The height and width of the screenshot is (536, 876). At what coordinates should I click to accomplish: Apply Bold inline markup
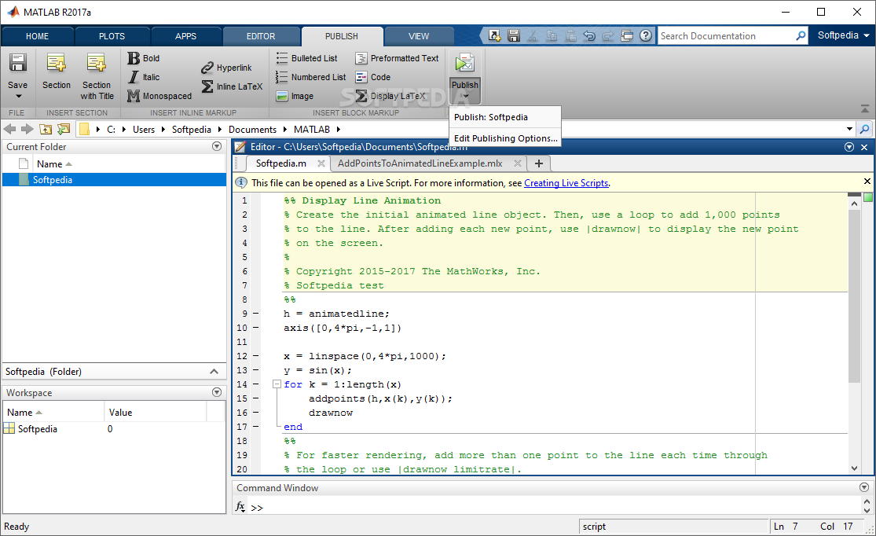(x=144, y=58)
